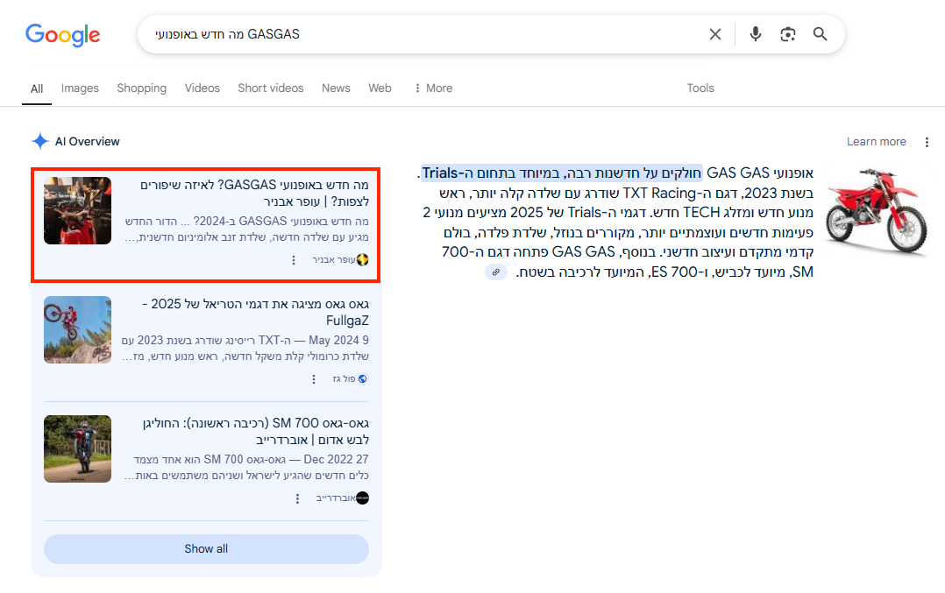Go to the Videos tab

202,88
